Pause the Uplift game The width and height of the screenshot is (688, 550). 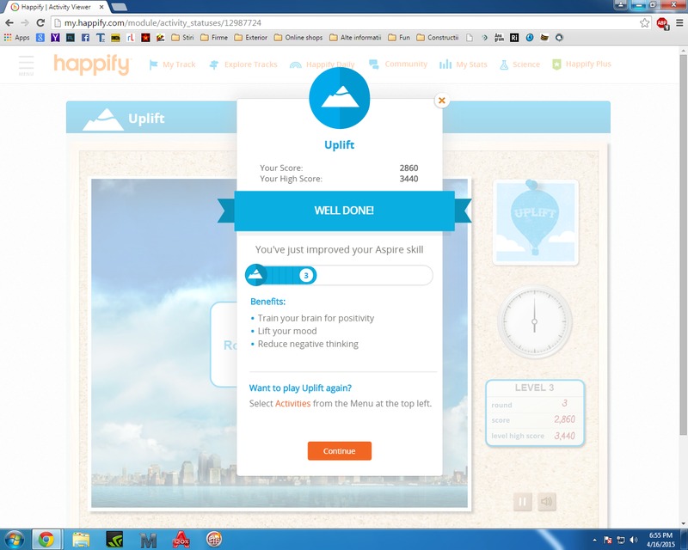(x=523, y=502)
